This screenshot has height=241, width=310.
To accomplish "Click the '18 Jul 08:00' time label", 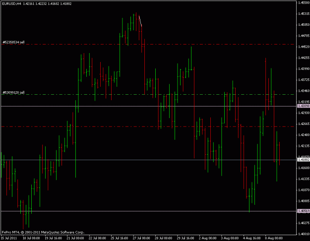I will [x=31, y=238].
